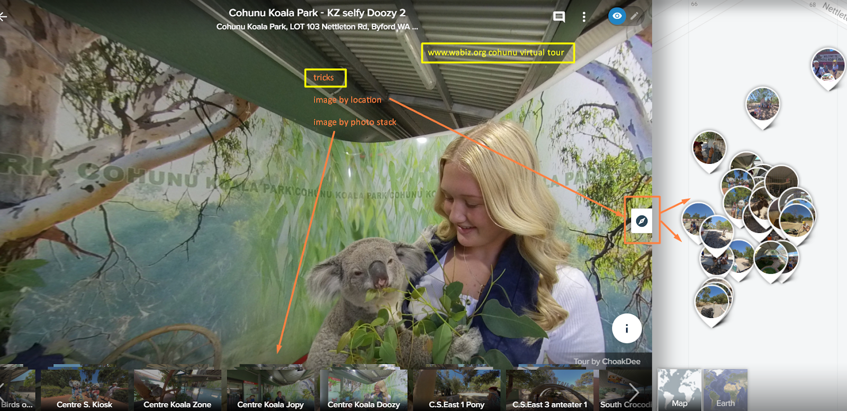Open the C.S.East 3 anteater 1 thumbnail

550,390
